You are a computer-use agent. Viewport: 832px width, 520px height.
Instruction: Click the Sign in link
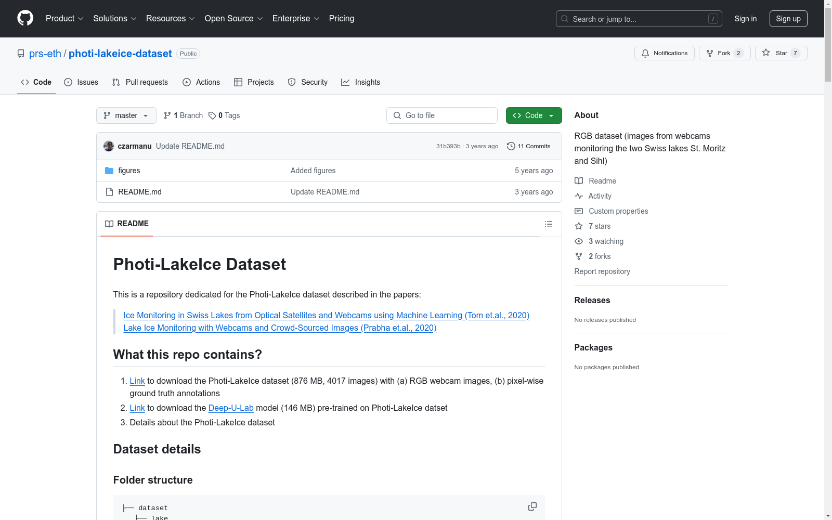click(746, 19)
